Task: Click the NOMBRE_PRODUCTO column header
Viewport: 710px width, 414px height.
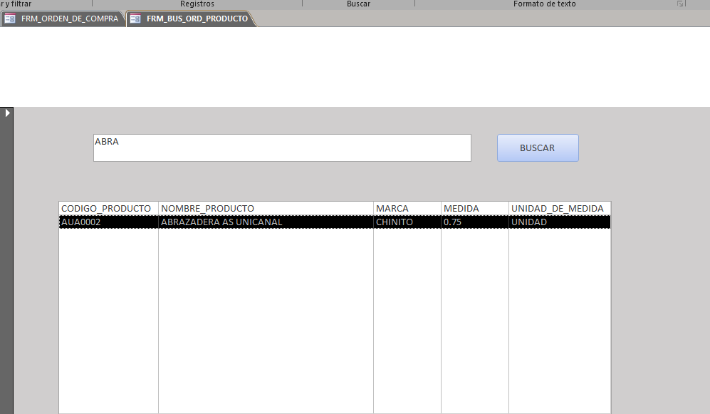Action: [207, 208]
